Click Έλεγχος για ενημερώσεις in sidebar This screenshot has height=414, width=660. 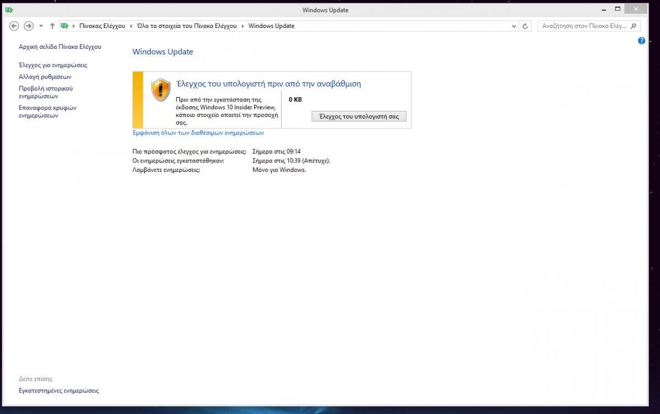point(53,65)
